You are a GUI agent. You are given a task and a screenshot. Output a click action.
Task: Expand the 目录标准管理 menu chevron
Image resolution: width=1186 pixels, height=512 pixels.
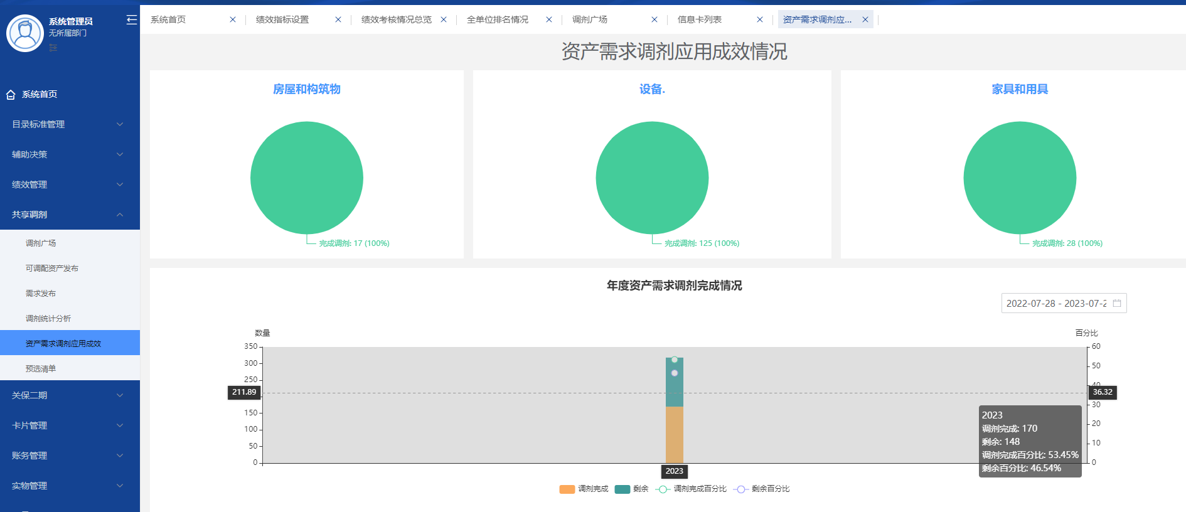120,124
